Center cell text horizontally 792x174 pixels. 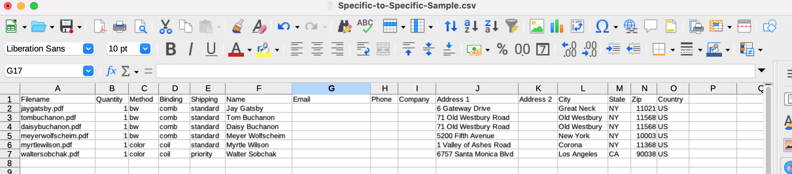click(317, 49)
